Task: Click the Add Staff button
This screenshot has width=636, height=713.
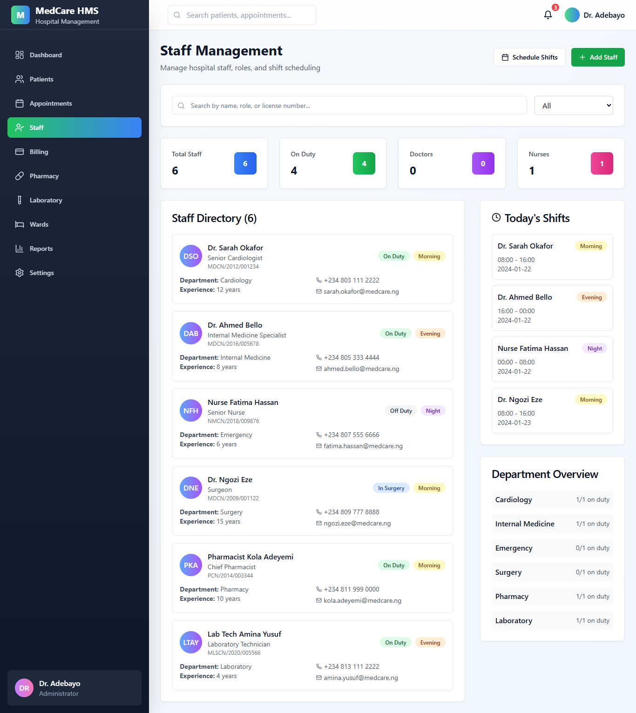Action: [598, 57]
